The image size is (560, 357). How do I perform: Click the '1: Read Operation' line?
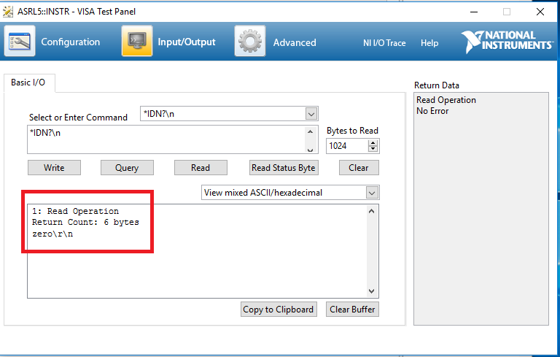point(75,211)
